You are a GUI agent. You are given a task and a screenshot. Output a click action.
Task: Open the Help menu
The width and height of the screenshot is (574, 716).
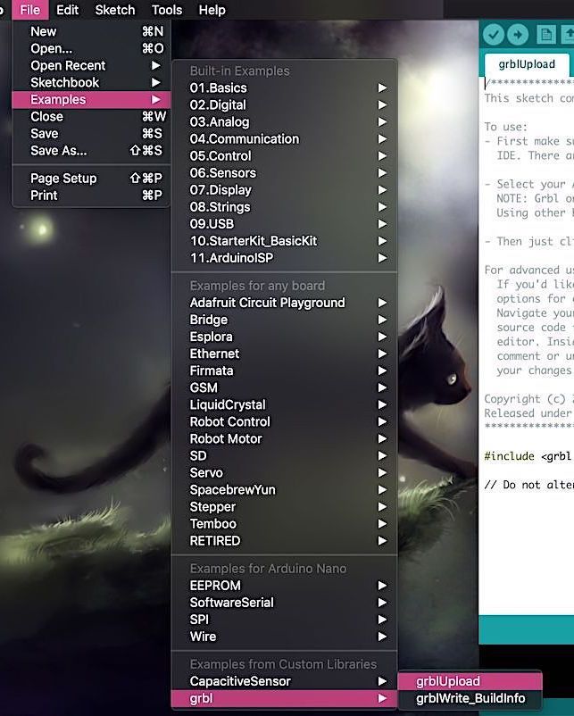(x=212, y=10)
